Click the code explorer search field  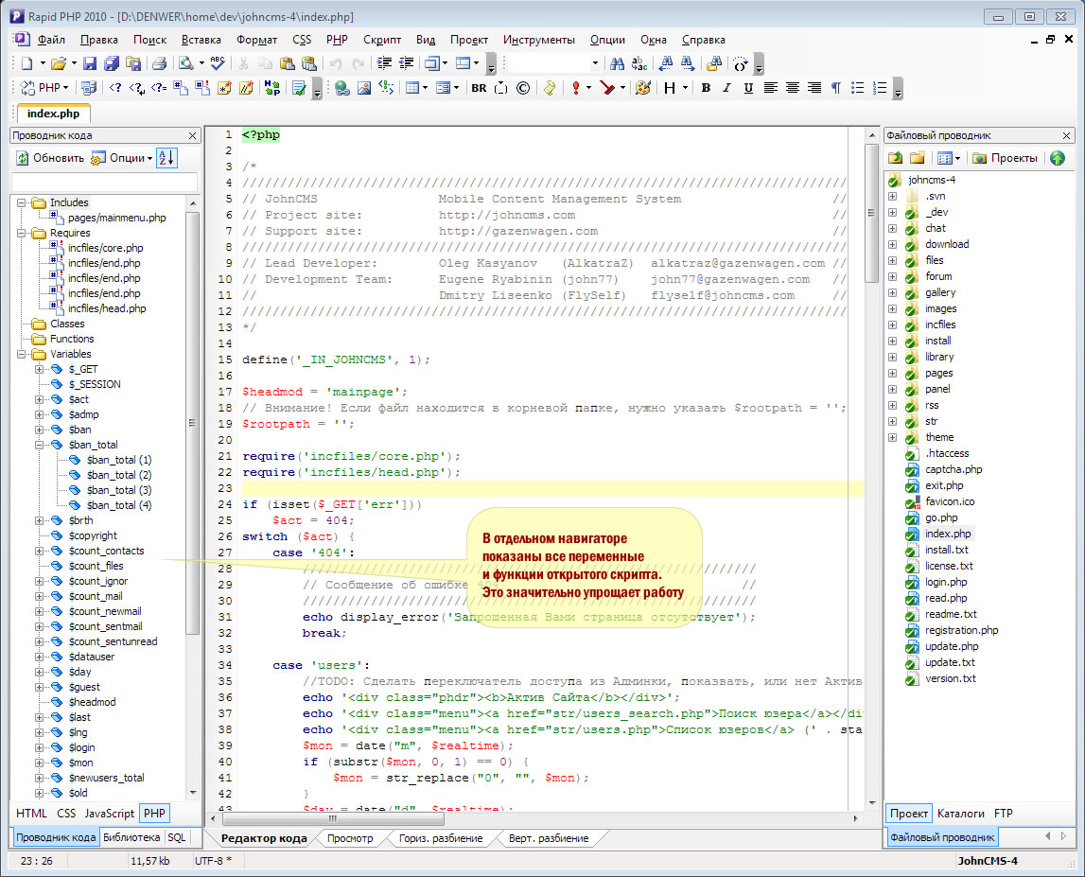[x=104, y=181]
